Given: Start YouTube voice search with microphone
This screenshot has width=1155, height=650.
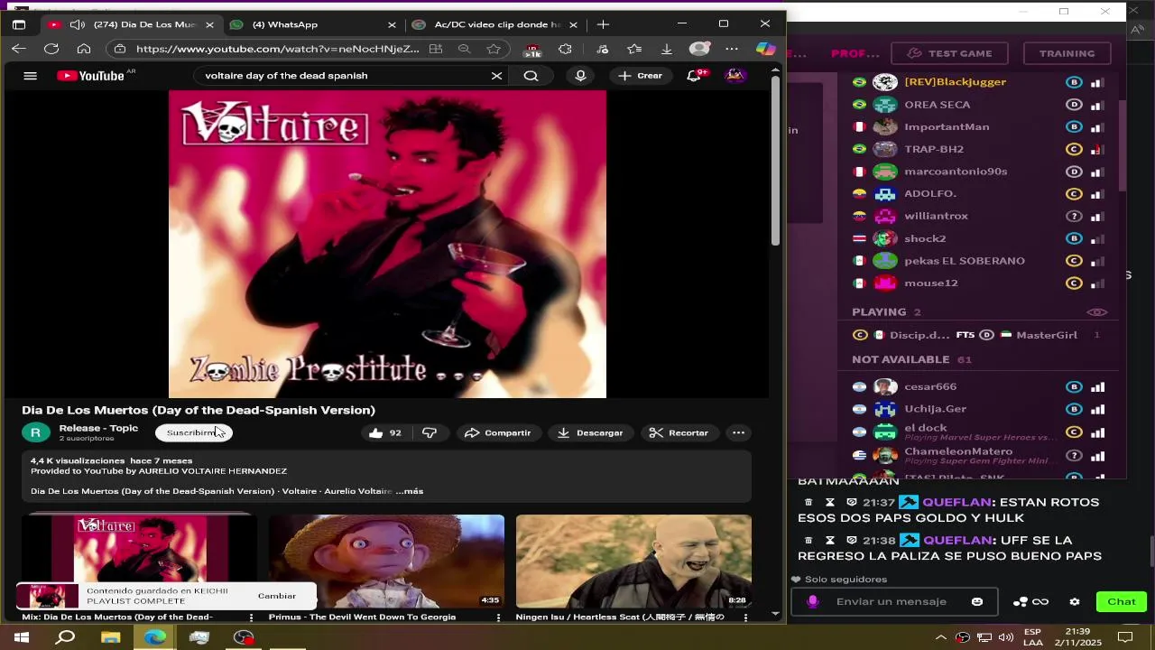Looking at the screenshot, I should pos(580,76).
